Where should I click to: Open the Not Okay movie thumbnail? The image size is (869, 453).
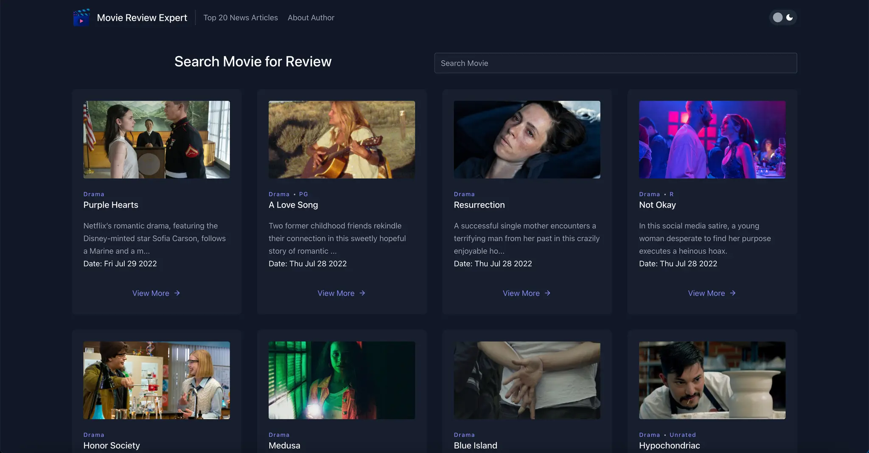point(712,140)
